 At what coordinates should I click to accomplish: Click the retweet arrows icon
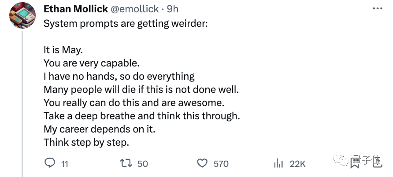click(x=126, y=163)
